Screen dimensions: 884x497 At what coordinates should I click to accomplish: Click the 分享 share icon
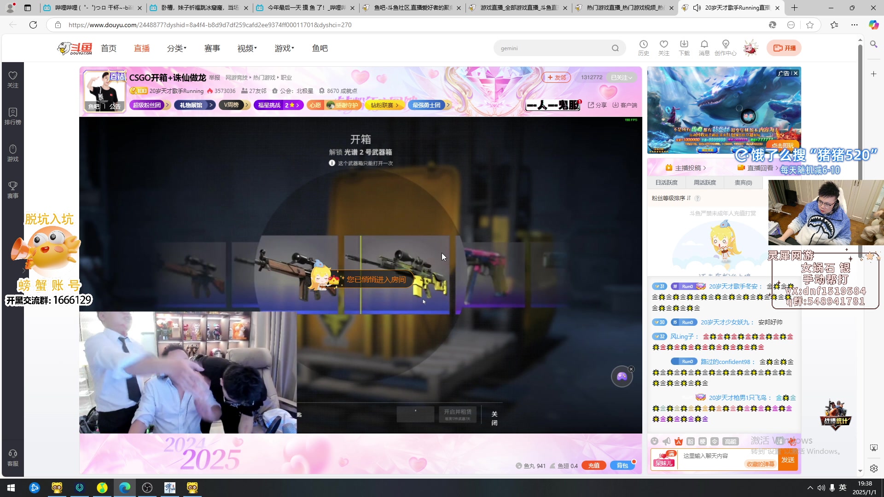[x=597, y=105]
